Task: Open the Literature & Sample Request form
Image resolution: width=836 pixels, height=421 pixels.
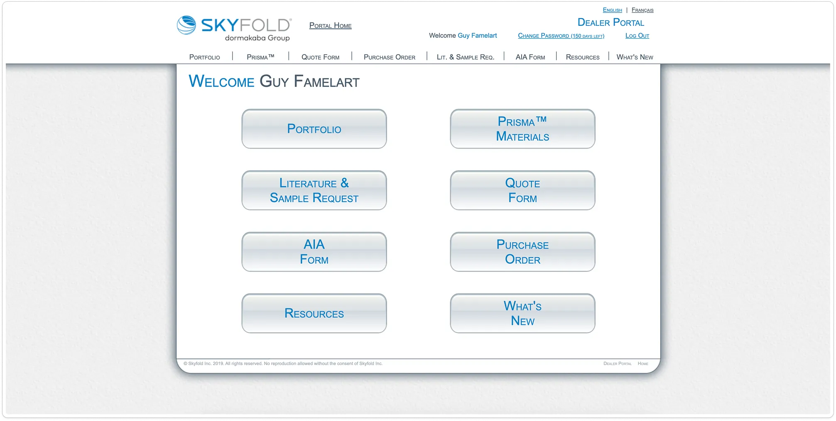Action: (x=314, y=190)
